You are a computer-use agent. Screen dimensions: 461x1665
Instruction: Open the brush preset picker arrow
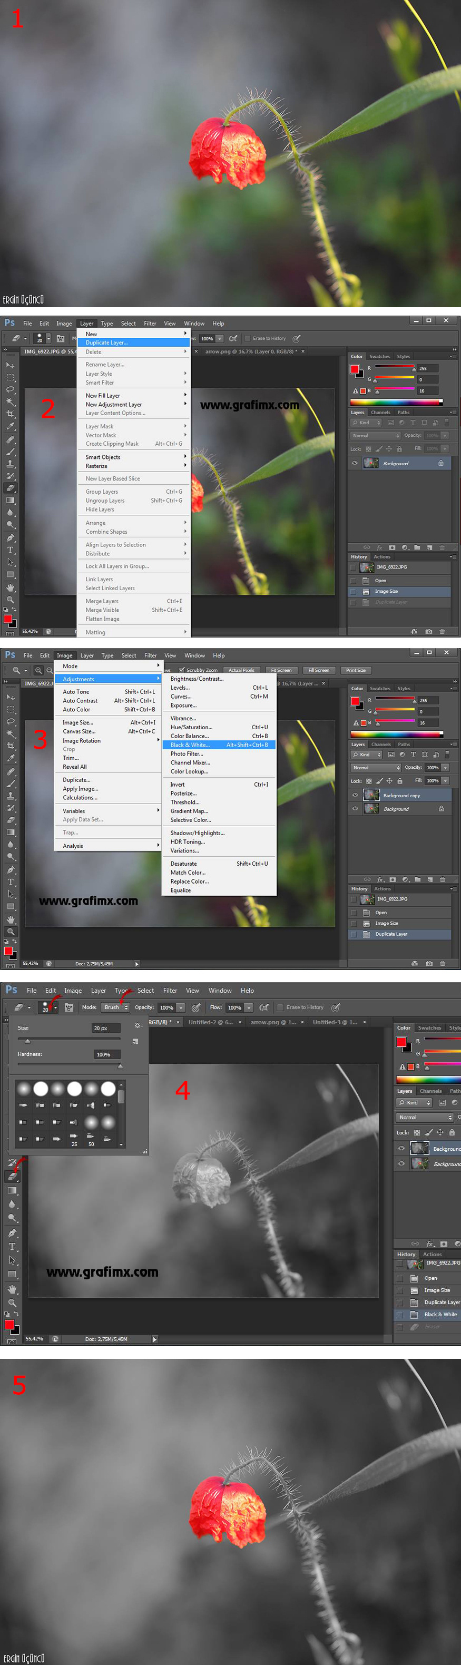56,1007
